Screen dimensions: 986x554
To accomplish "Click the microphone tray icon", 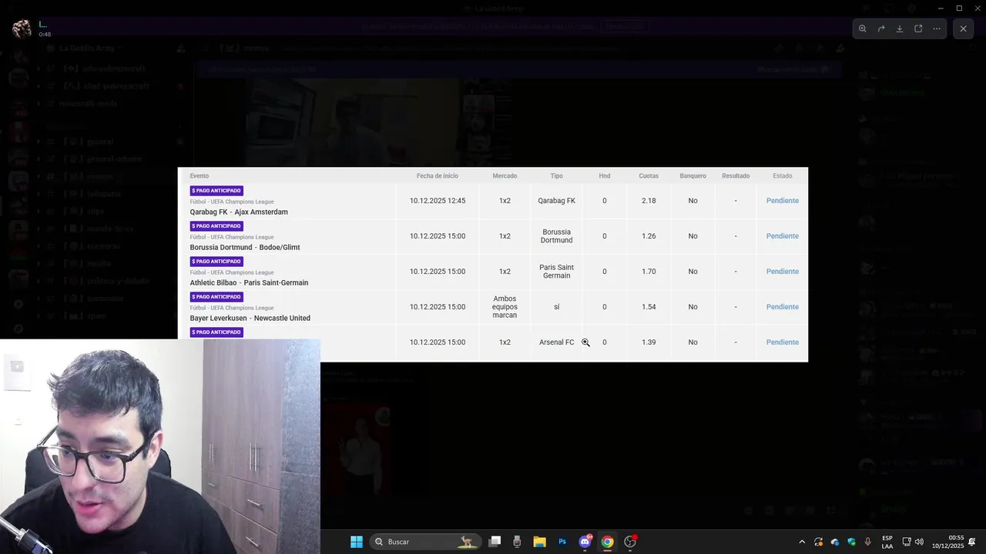I will point(868,542).
